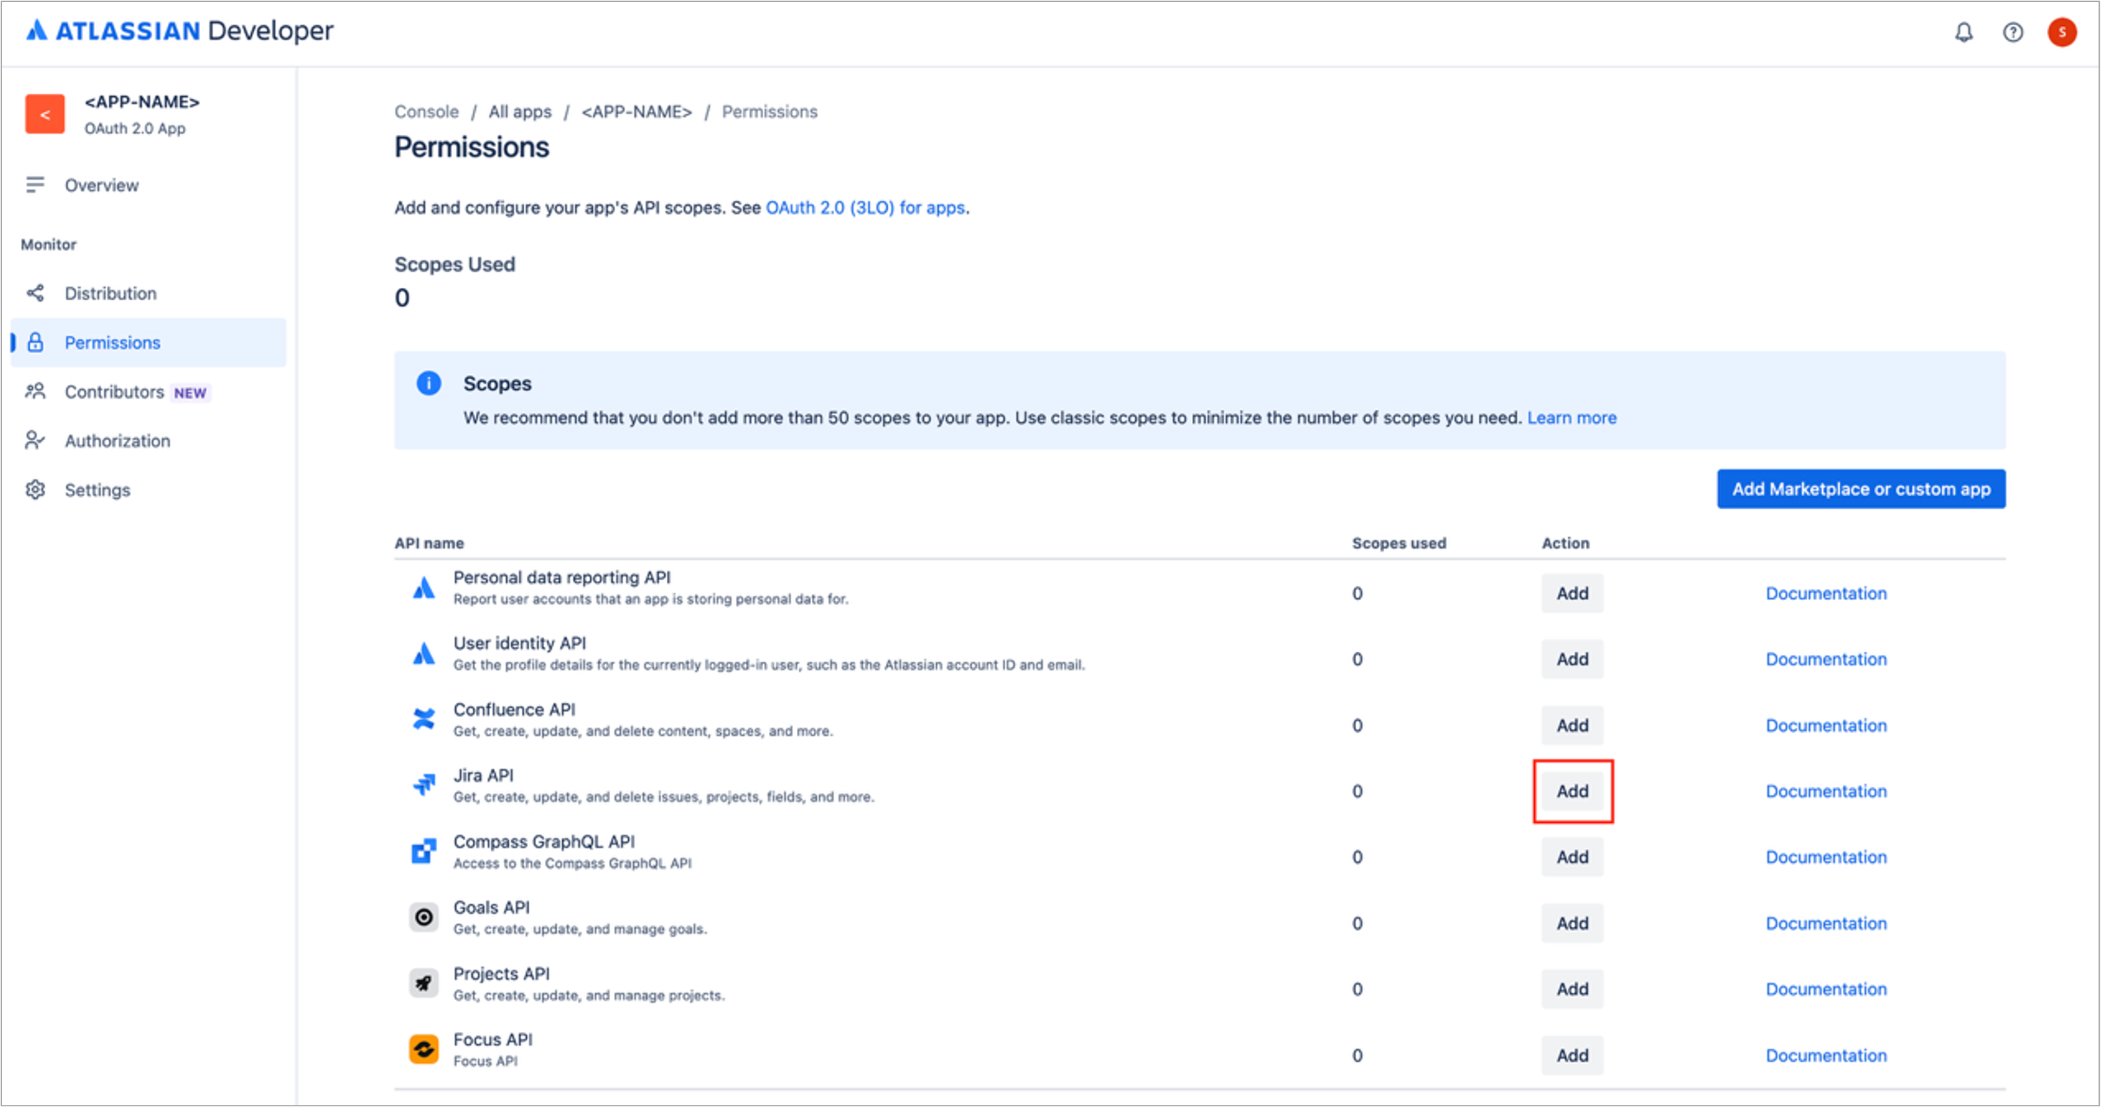The width and height of the screenshot is (2103, 1110).
Task: Add the User identity API
Action: pyautogui.click(x=1572, y=660)
